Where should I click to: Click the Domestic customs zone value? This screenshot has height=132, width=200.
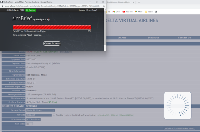click(x=32, y=90)
